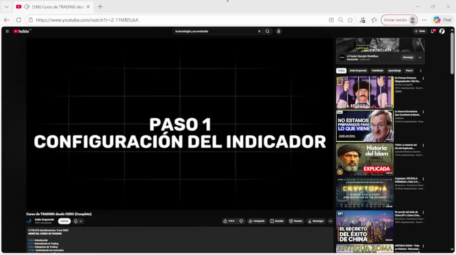Show more filter chips with arrow
Viewport: 456px width, 255px height.
click(x=420, y=70)
